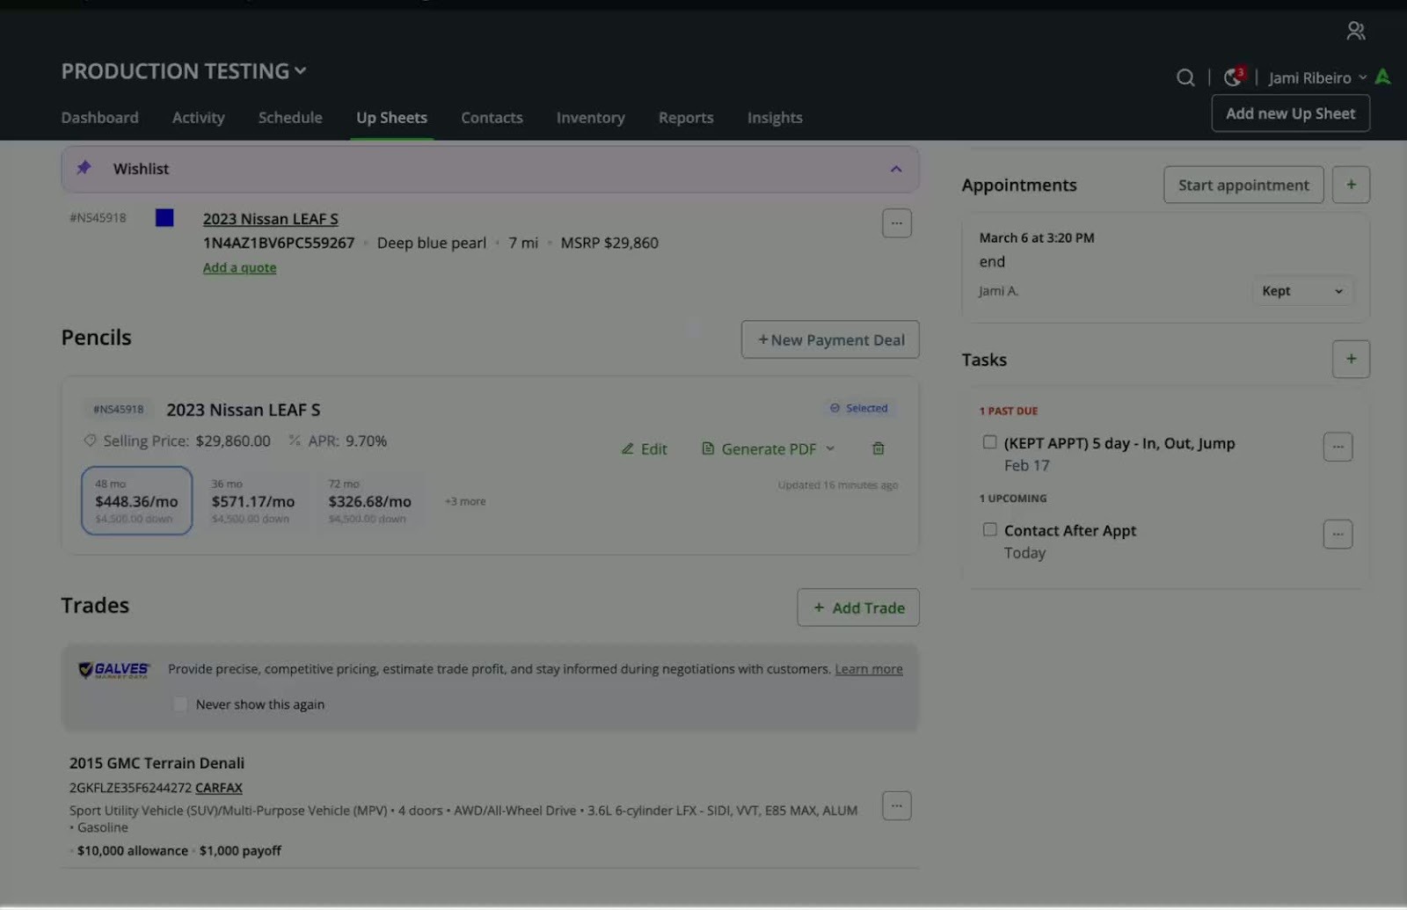1407x910 pixels.
Task: Click the plus icon to add a task
Action: coord(1351,360)
